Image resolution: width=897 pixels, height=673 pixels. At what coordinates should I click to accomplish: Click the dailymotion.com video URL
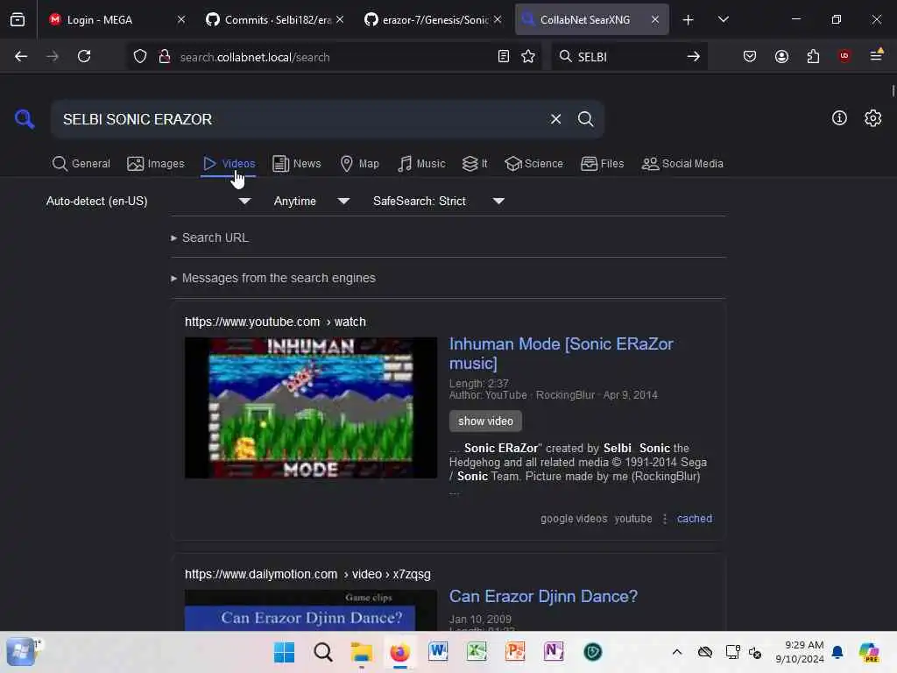[307, 574]
